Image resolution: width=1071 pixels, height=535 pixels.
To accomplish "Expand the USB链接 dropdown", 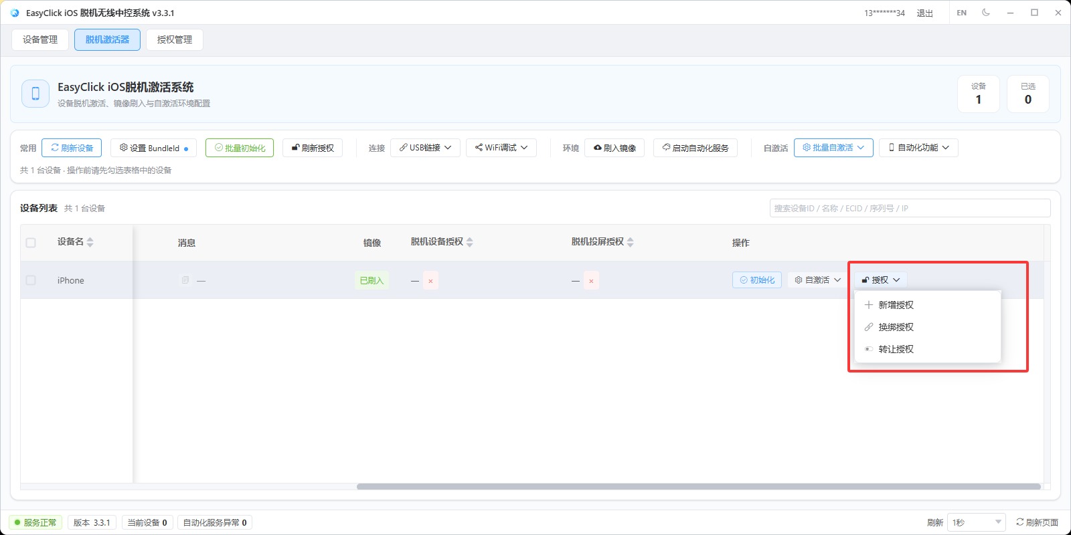I will [x=425, y=148].
